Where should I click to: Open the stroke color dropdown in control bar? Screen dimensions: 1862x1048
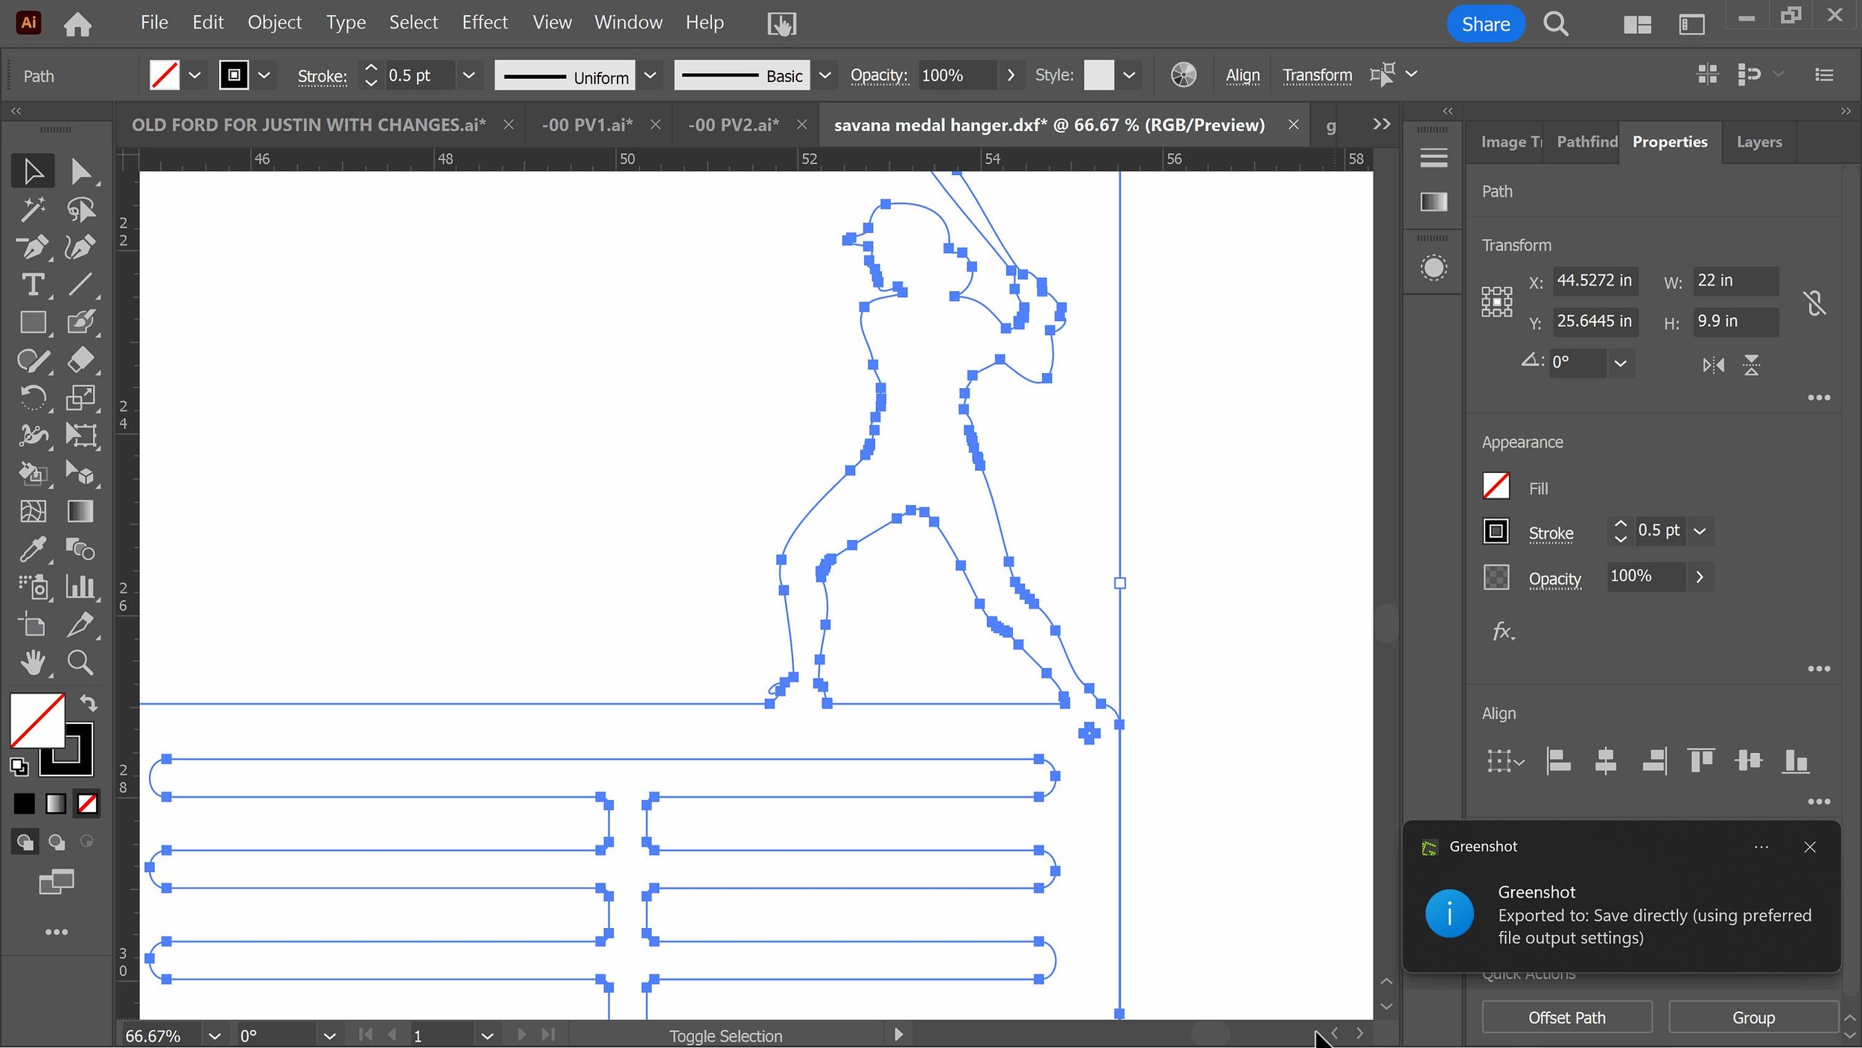pos(264,75)
